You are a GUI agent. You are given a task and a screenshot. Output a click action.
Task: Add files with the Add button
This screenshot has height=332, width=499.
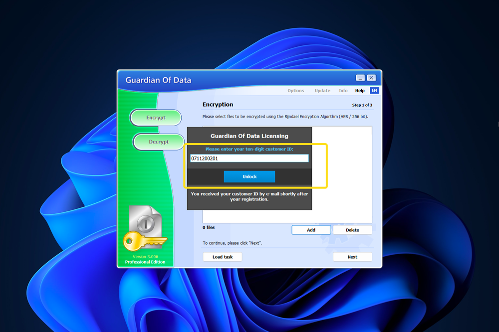(311, 230)
